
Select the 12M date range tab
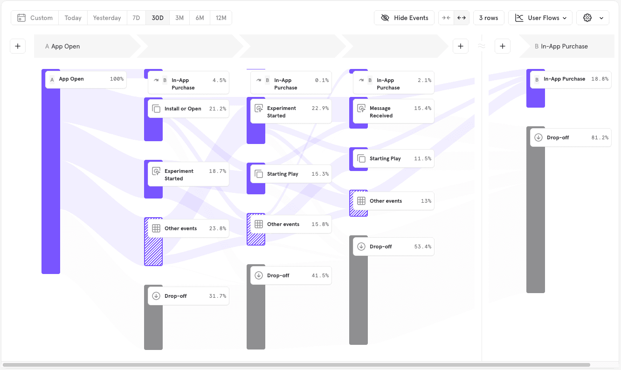[x=221, y=18]
